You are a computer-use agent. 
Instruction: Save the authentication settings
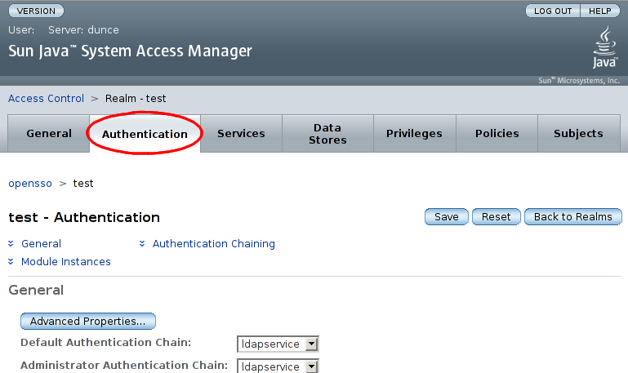coord(447,216)
